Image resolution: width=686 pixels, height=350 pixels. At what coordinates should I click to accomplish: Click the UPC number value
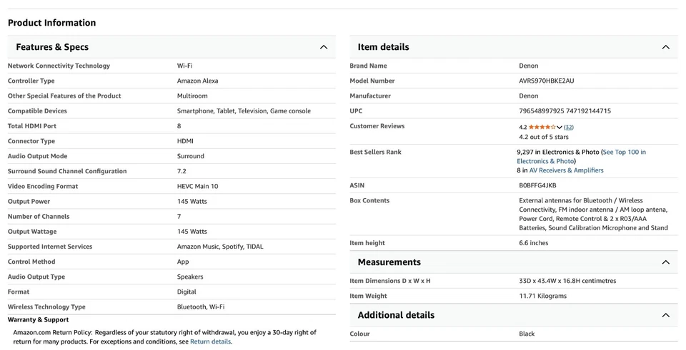[565, 110]
